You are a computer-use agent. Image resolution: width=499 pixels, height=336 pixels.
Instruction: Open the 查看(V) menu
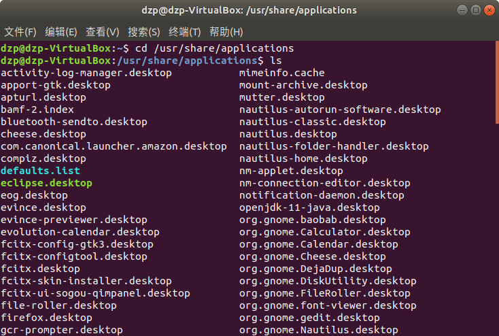(102, 32)
